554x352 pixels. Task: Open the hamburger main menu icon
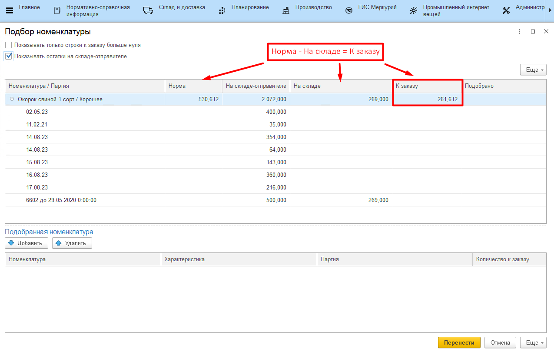coord(9,10)
